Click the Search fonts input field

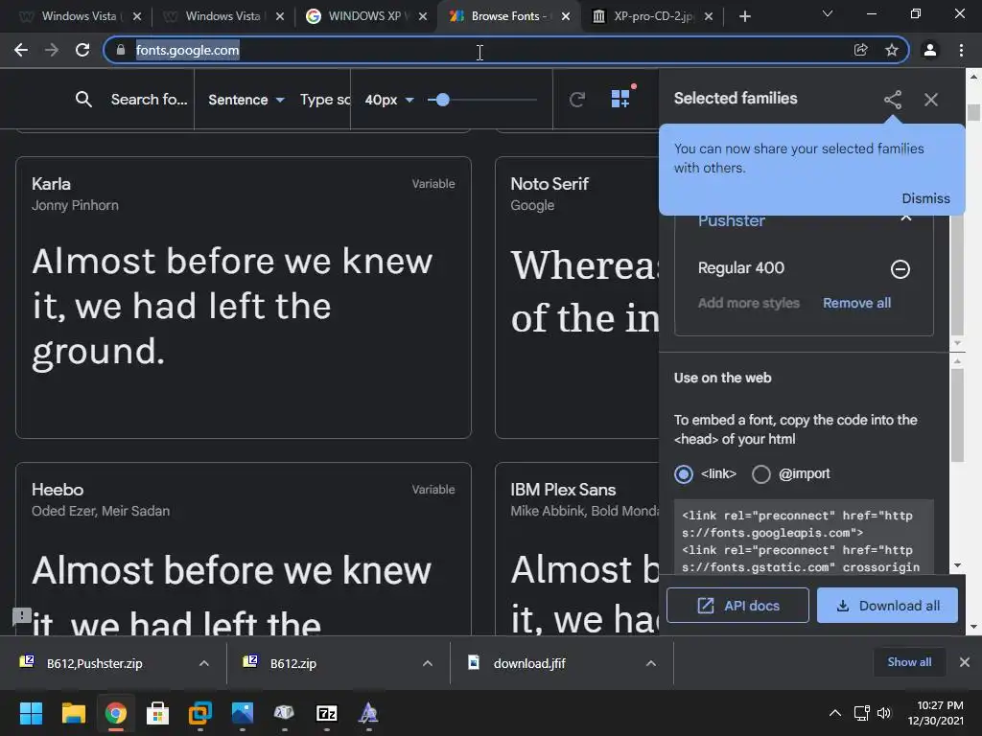[x=149, y=100]
